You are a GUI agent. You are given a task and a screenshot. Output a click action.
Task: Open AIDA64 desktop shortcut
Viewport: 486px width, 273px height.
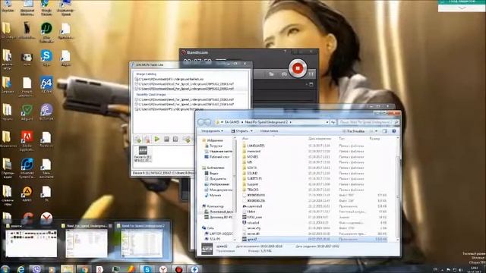(46, 85)
